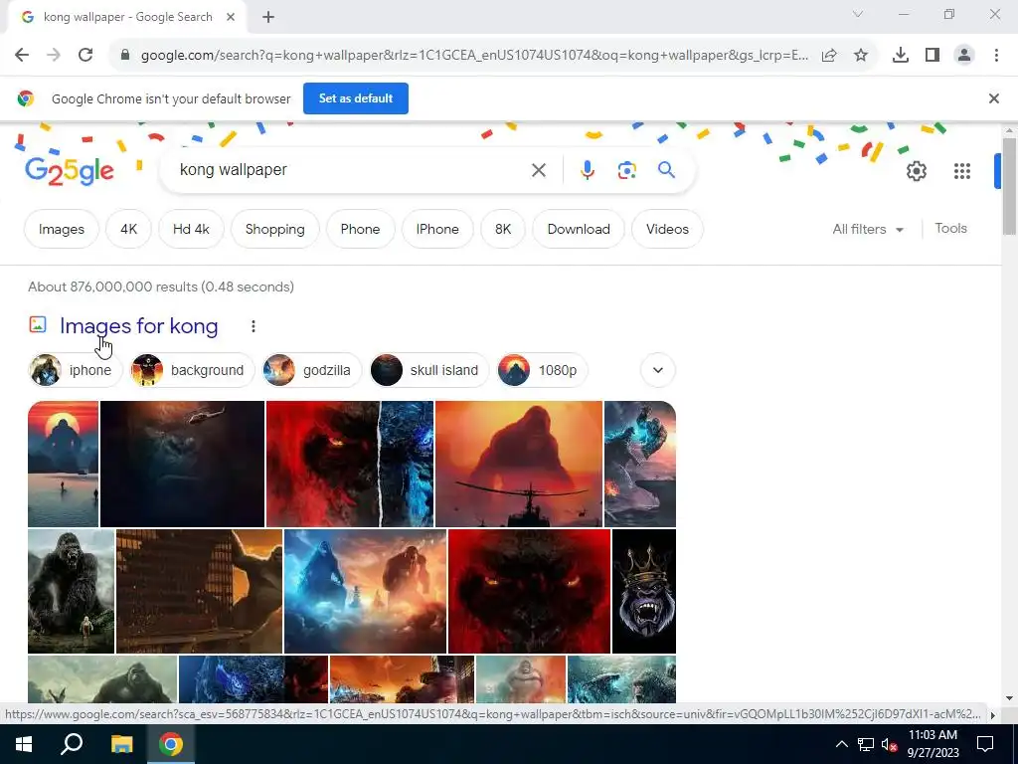Select the Videos filter chip
The image size is (1018, 764).
pos(667,230)
